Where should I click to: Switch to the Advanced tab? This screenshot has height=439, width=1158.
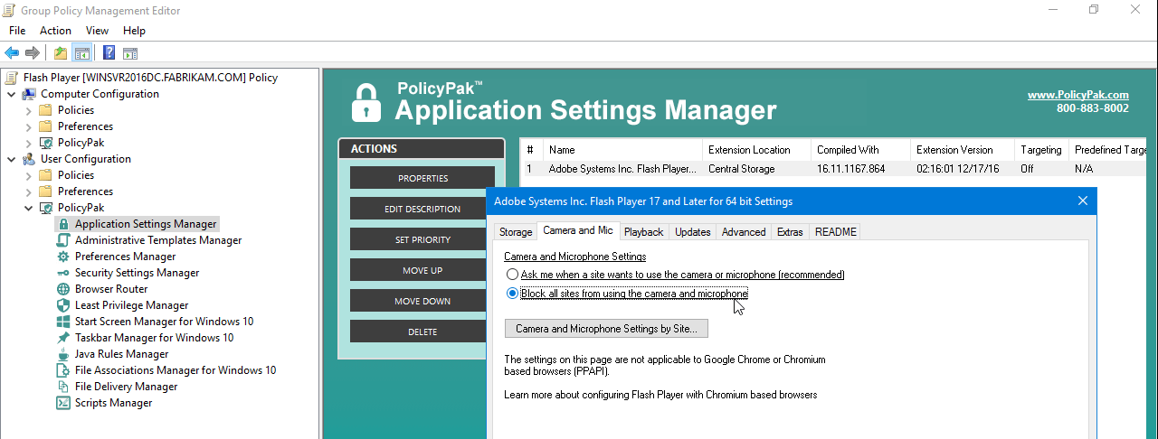pyautogui.click(x=744, y=232)
